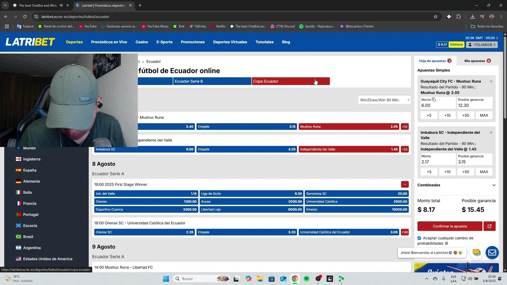Reload the browser page
507x285 pixels.
point(25,17)
